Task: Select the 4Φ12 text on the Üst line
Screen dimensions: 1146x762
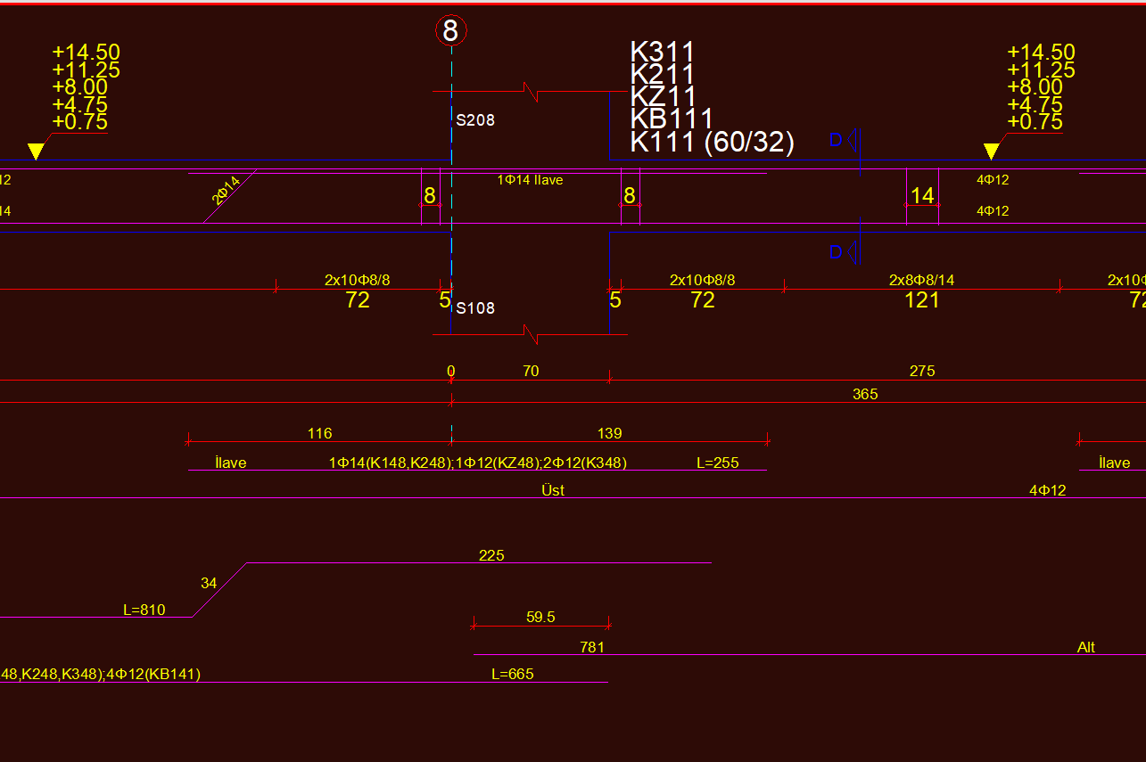Action: pos(1048,490)
